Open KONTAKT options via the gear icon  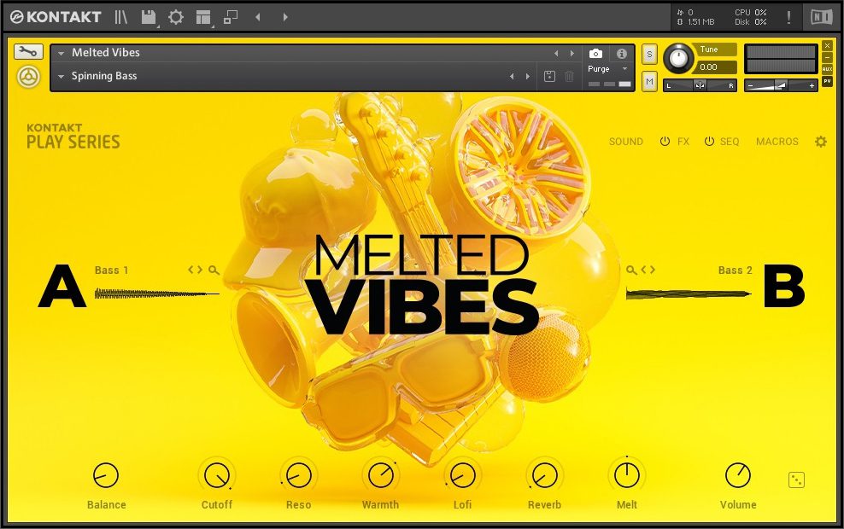coord(175,16)
